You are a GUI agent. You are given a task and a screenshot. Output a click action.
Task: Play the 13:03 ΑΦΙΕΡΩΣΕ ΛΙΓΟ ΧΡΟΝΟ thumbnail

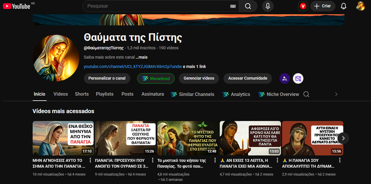[250, 138]
